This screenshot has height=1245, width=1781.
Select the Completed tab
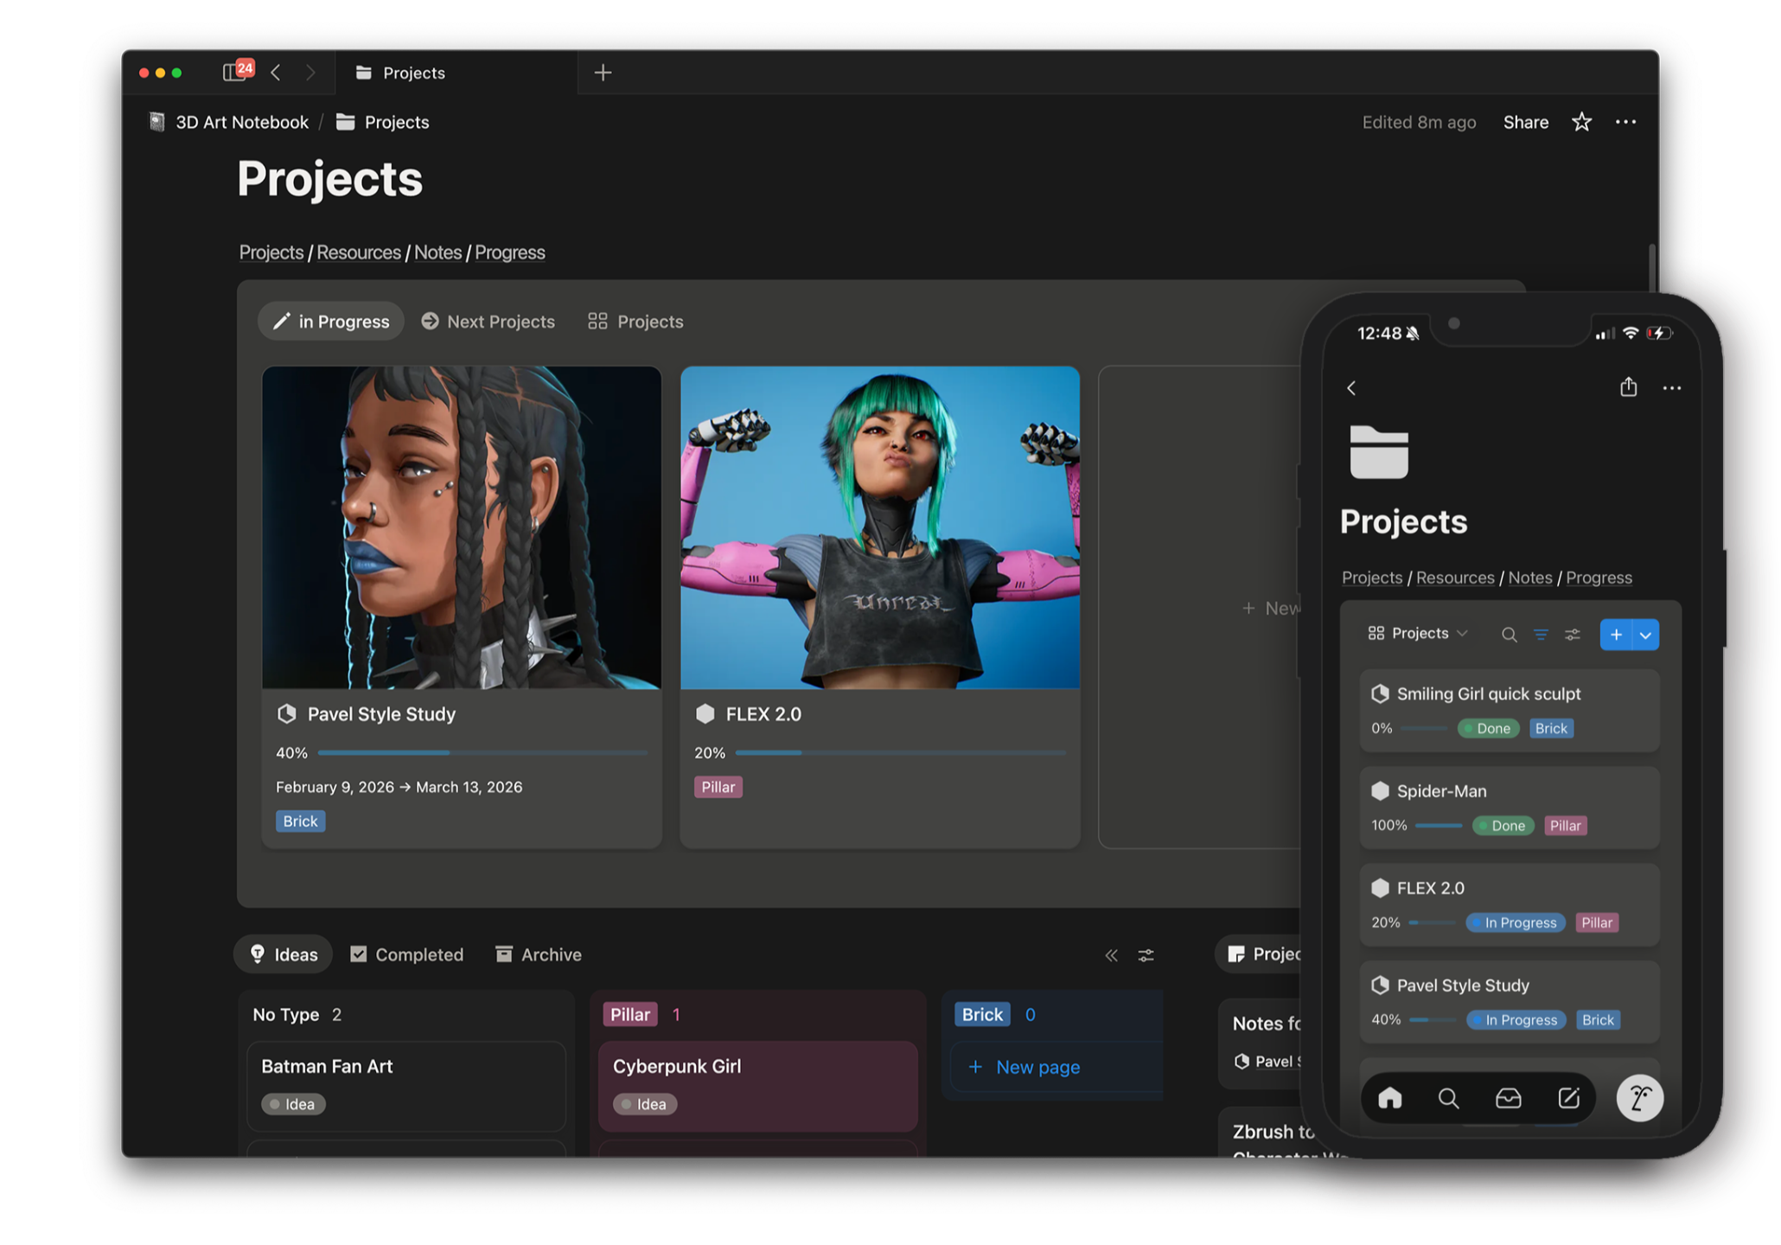407,954
